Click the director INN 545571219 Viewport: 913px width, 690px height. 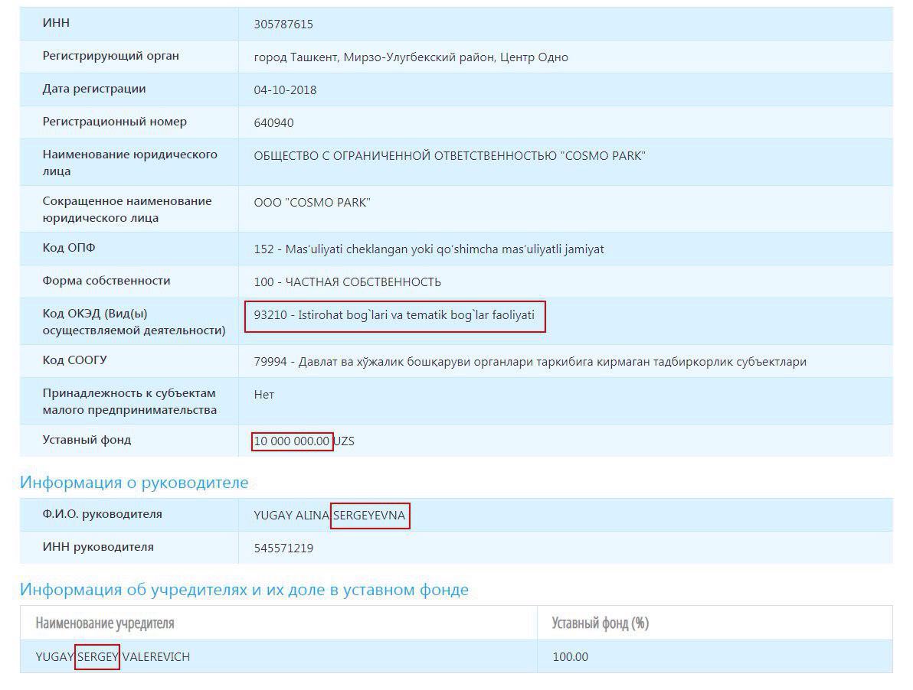click(283, 548)
